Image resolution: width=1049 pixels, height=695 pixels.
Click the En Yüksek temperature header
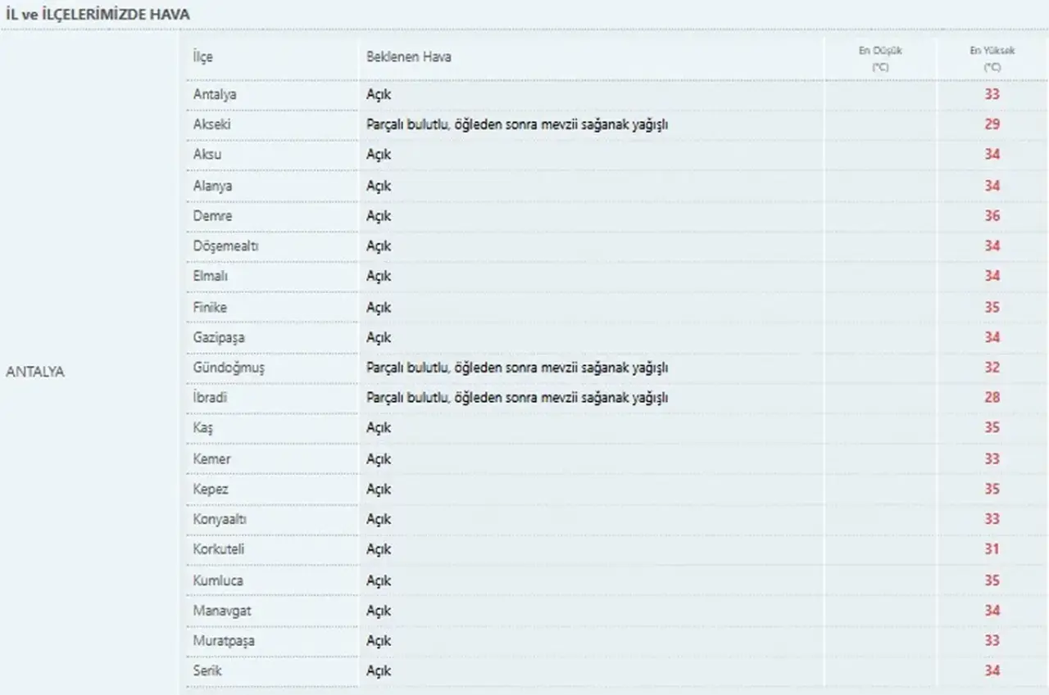[992, 58]
